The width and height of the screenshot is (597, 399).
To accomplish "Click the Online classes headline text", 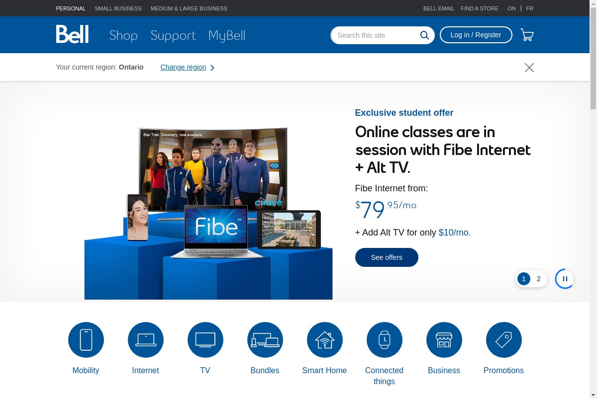I will click(x=443, y=150).
